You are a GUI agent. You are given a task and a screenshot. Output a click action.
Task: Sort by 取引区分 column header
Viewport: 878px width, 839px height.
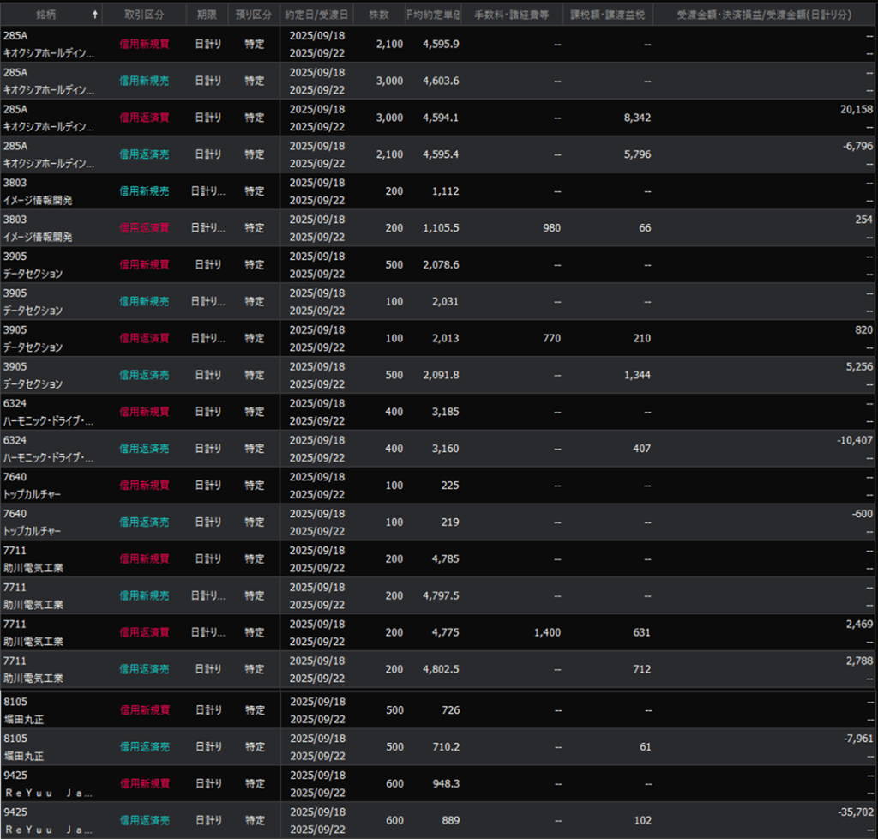tap(143, 15)
